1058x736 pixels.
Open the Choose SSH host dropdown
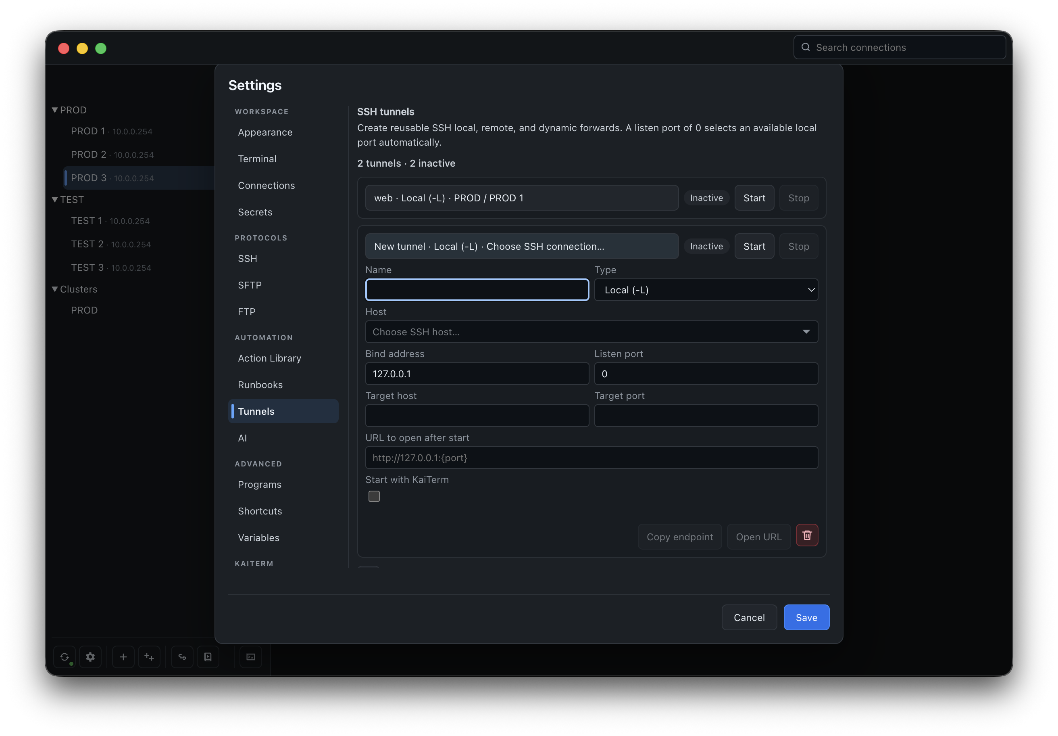pyautogui.click(x=591, y=332)
